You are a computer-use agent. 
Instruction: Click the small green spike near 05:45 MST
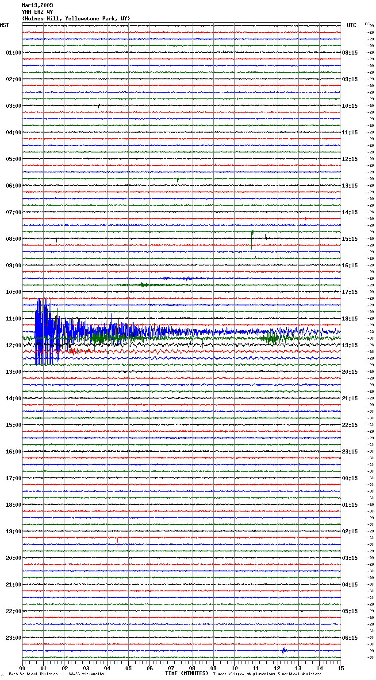178,179
